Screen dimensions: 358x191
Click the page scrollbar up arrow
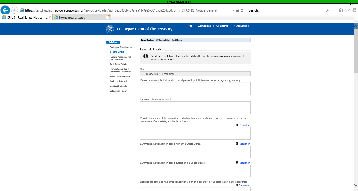[x=356, y=26]
